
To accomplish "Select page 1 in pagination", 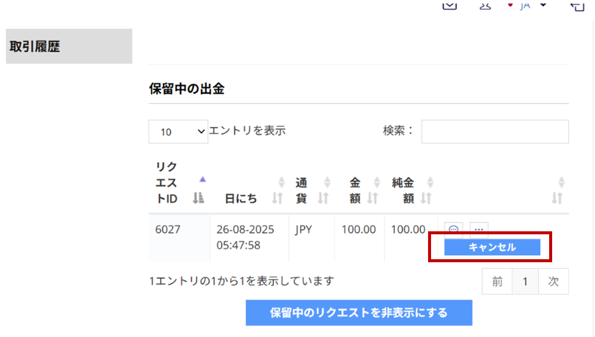I will point(525,282).
